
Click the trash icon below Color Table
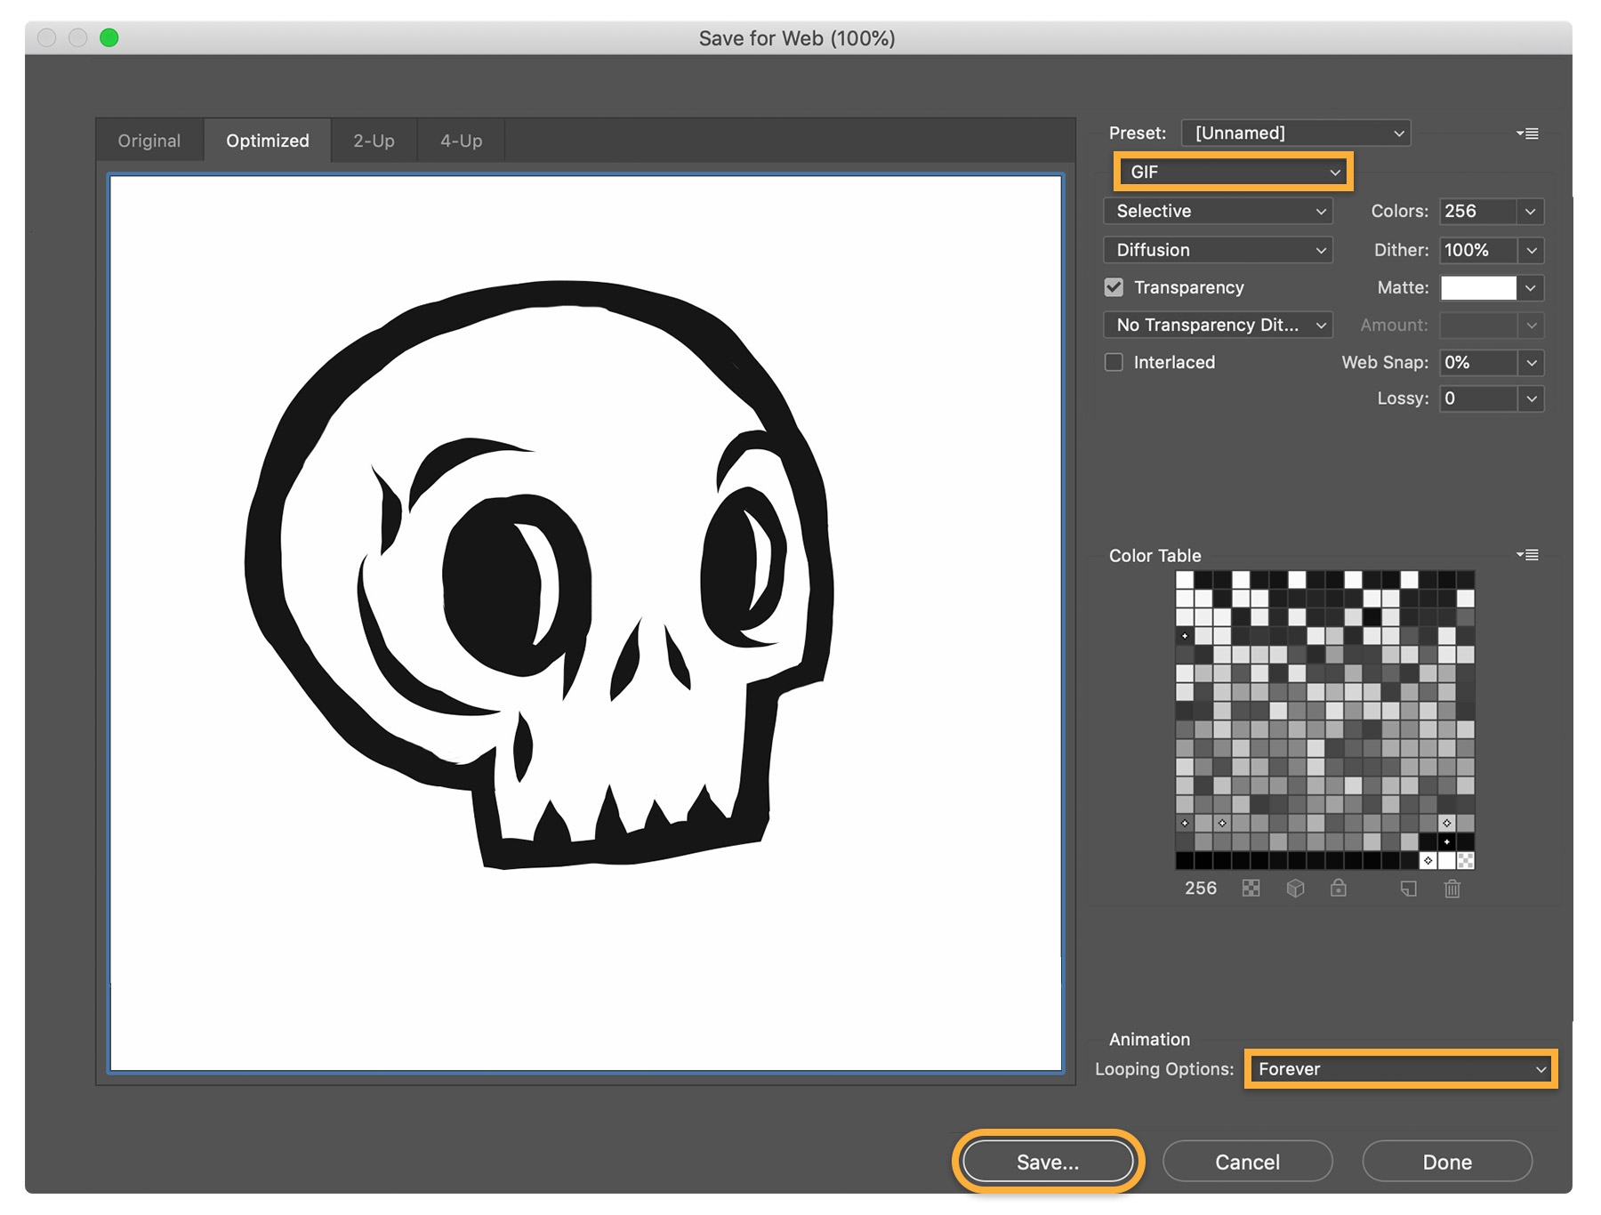1452,889
